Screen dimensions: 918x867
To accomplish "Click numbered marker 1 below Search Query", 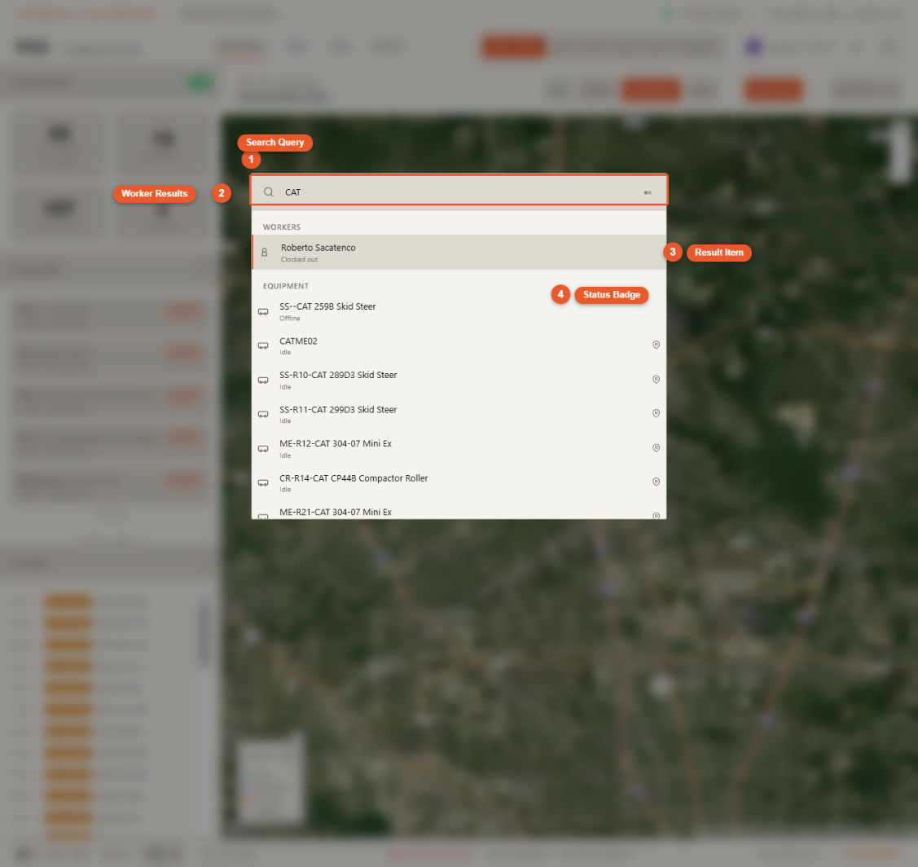I will (x=251, y=159).
